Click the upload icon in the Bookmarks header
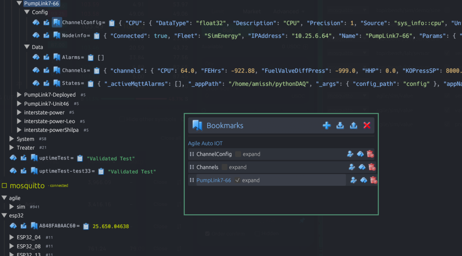Viewport: 462px width, 256px height. [353, 125]
